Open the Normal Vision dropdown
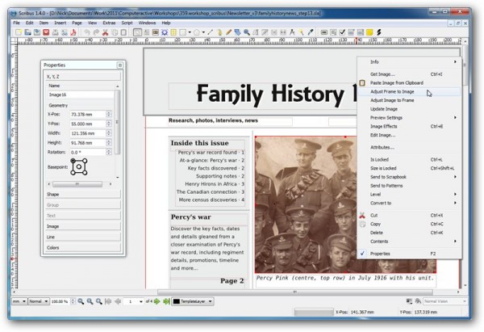Viewport: 484px width, 332px height. tap(444, 301)
